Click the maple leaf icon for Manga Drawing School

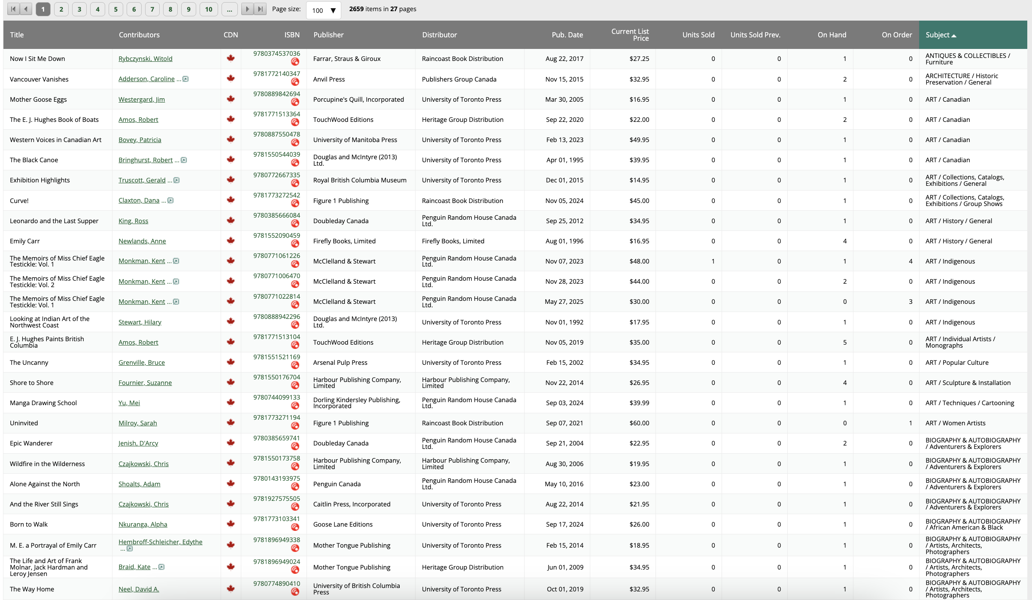[231, 402]
